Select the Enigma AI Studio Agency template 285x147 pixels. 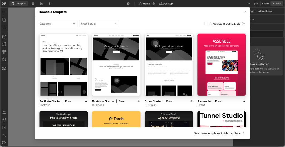coord(169,119)
